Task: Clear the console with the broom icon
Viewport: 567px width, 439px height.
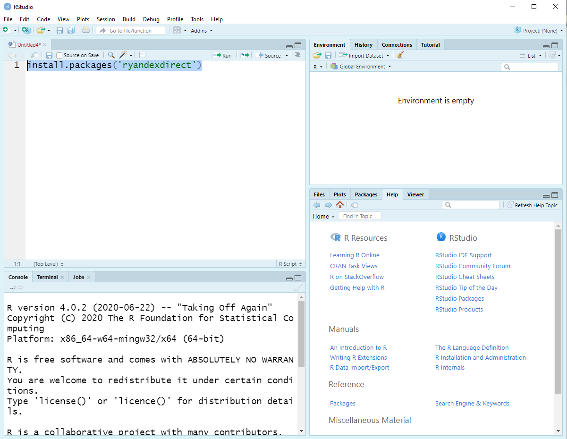Action: (297, 288)
